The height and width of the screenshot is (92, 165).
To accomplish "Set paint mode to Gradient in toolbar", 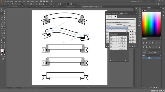I will click(3, 55).
